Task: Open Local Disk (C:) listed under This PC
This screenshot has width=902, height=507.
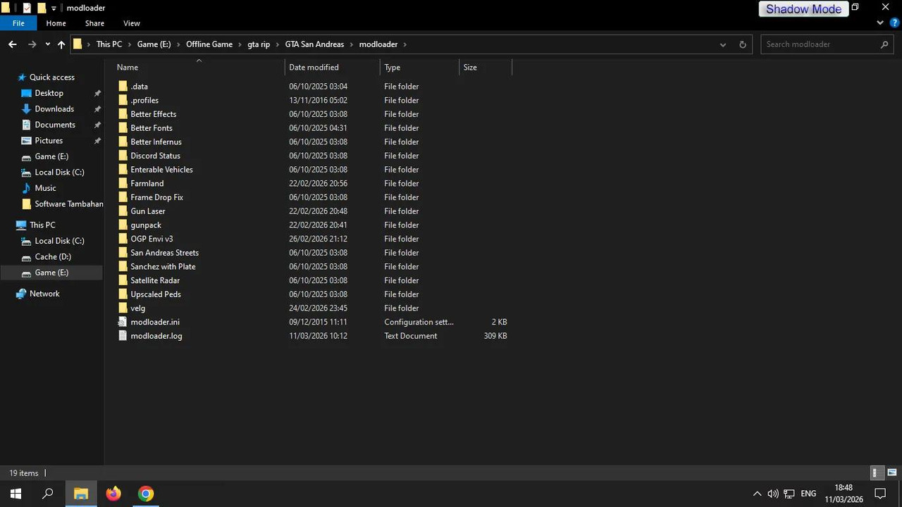Action: click(x=59, y=241)
